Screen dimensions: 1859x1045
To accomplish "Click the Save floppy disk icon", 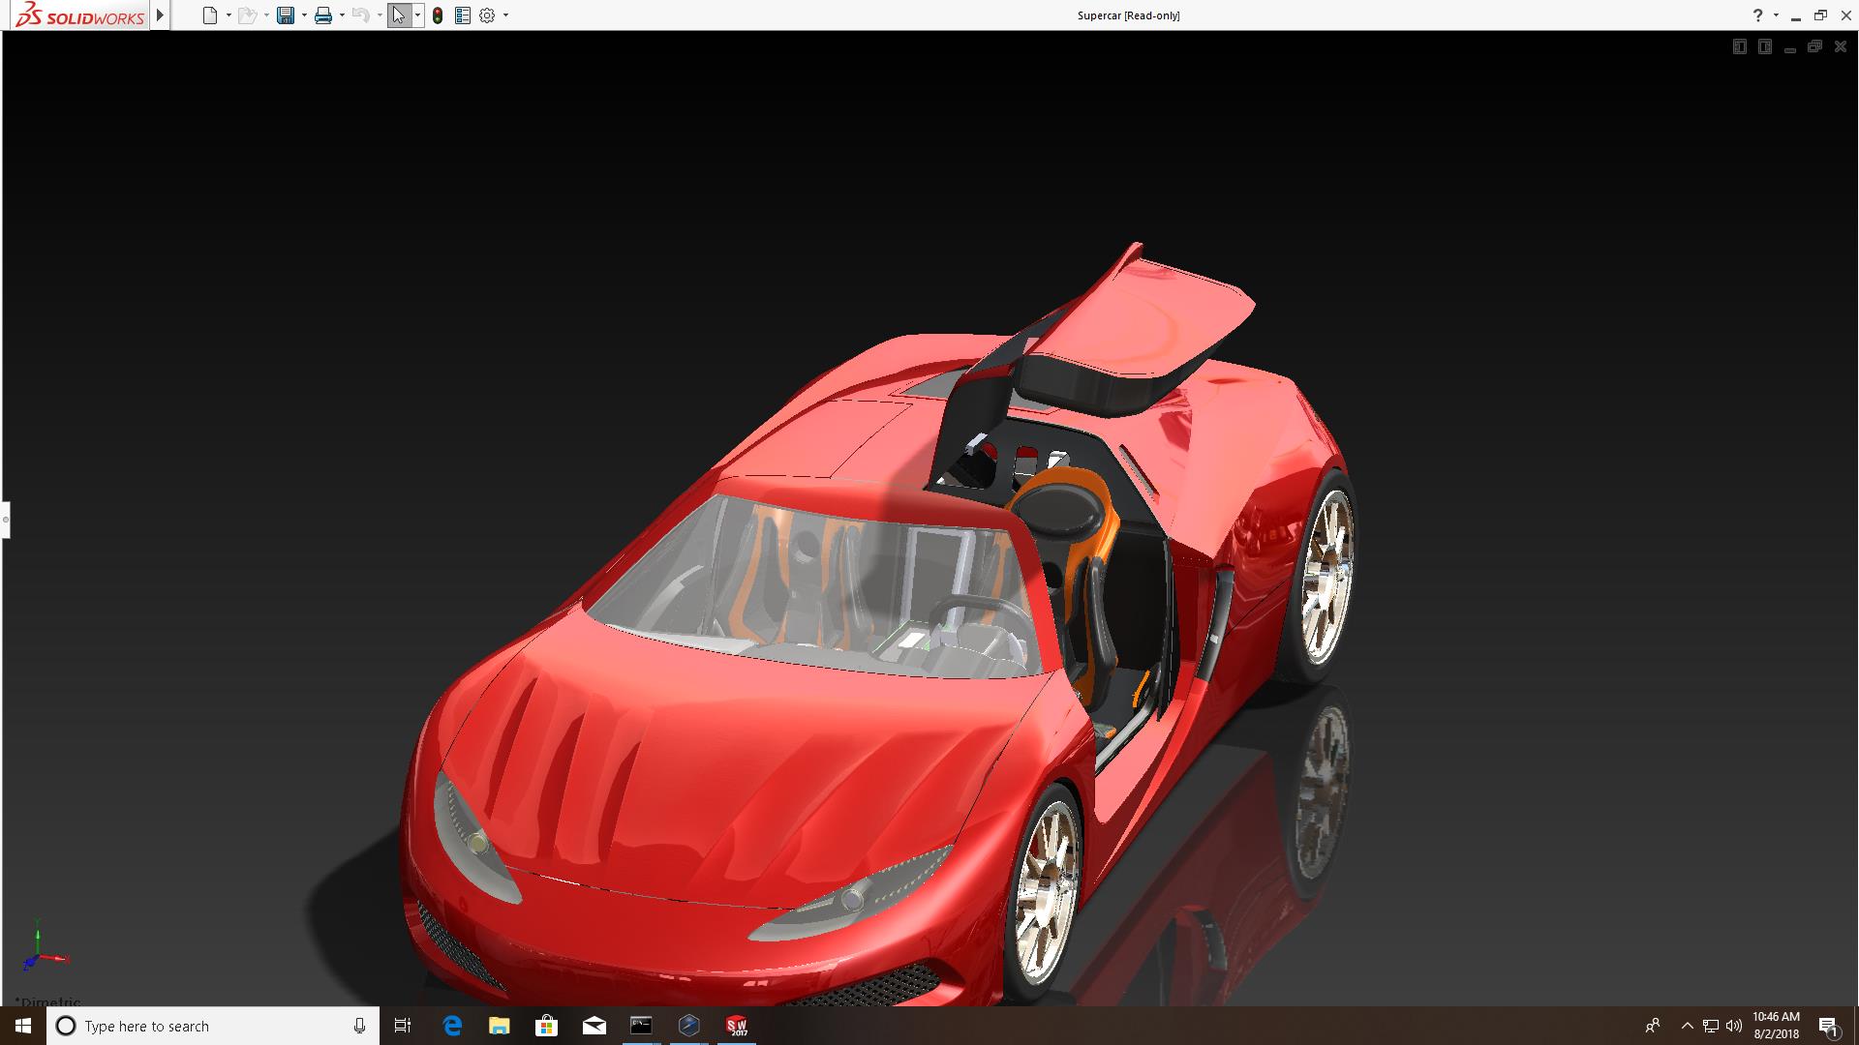I will tap(286, 15).
